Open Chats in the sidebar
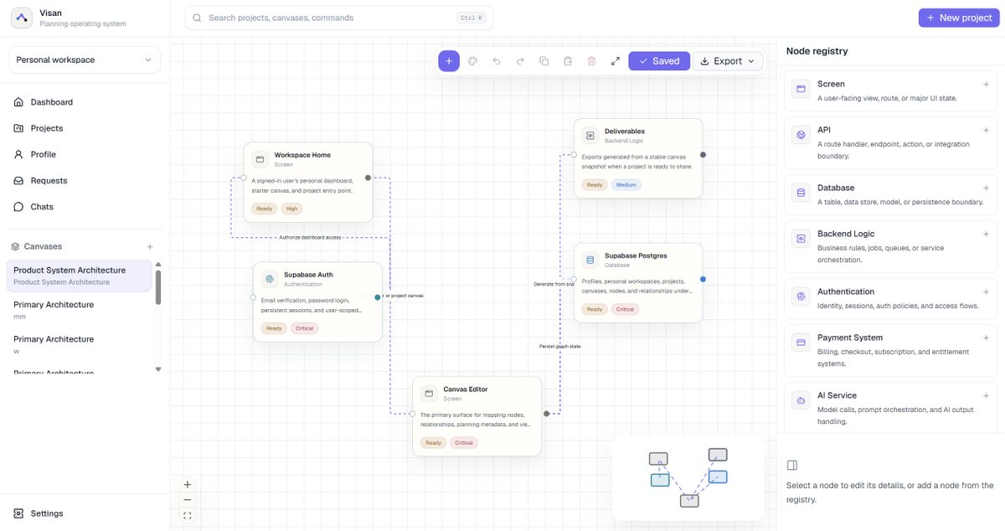This screenshot has height=531, width=1005. tap(85, 206)
